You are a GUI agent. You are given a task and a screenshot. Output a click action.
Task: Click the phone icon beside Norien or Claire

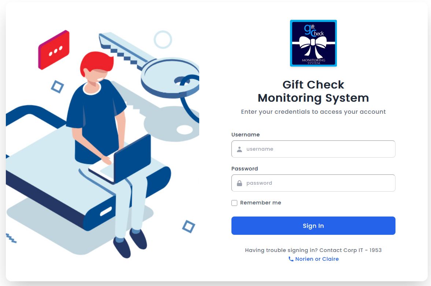tap(291, 259)
